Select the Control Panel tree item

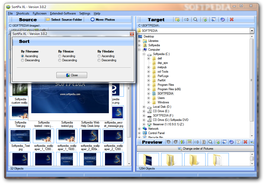click(156, 133)
